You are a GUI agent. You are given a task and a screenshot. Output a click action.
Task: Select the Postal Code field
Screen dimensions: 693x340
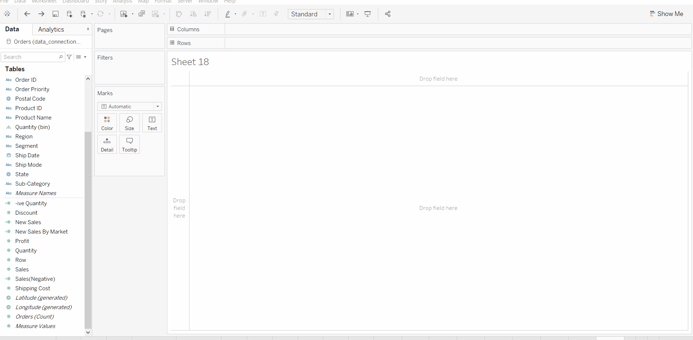pyautogui.click(x=30, y=99)
